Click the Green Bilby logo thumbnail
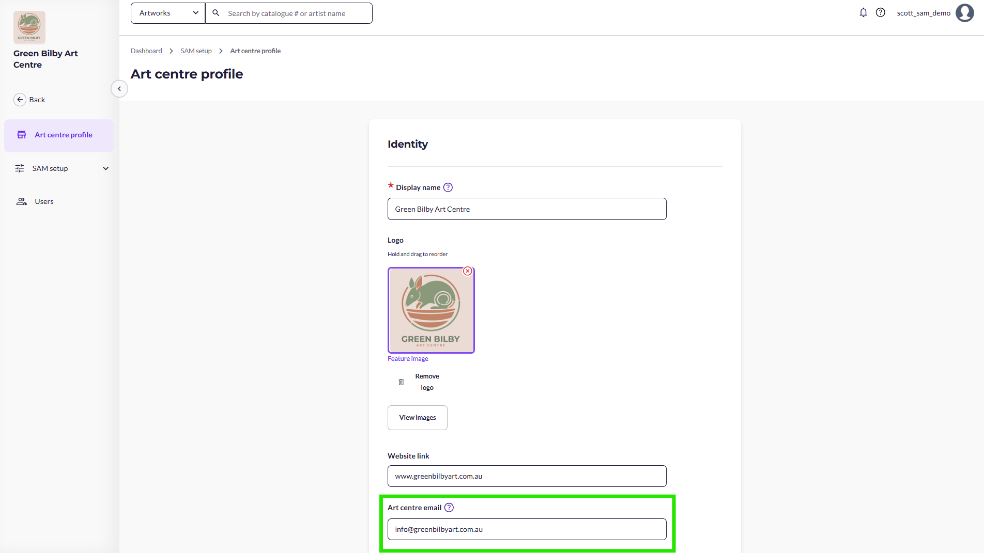 (431, 310)
